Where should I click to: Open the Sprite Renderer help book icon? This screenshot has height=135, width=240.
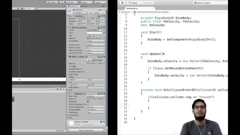click(x=99, y=28)
